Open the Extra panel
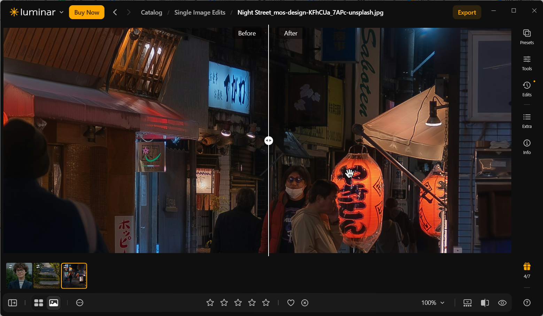 tap(527, 121)
